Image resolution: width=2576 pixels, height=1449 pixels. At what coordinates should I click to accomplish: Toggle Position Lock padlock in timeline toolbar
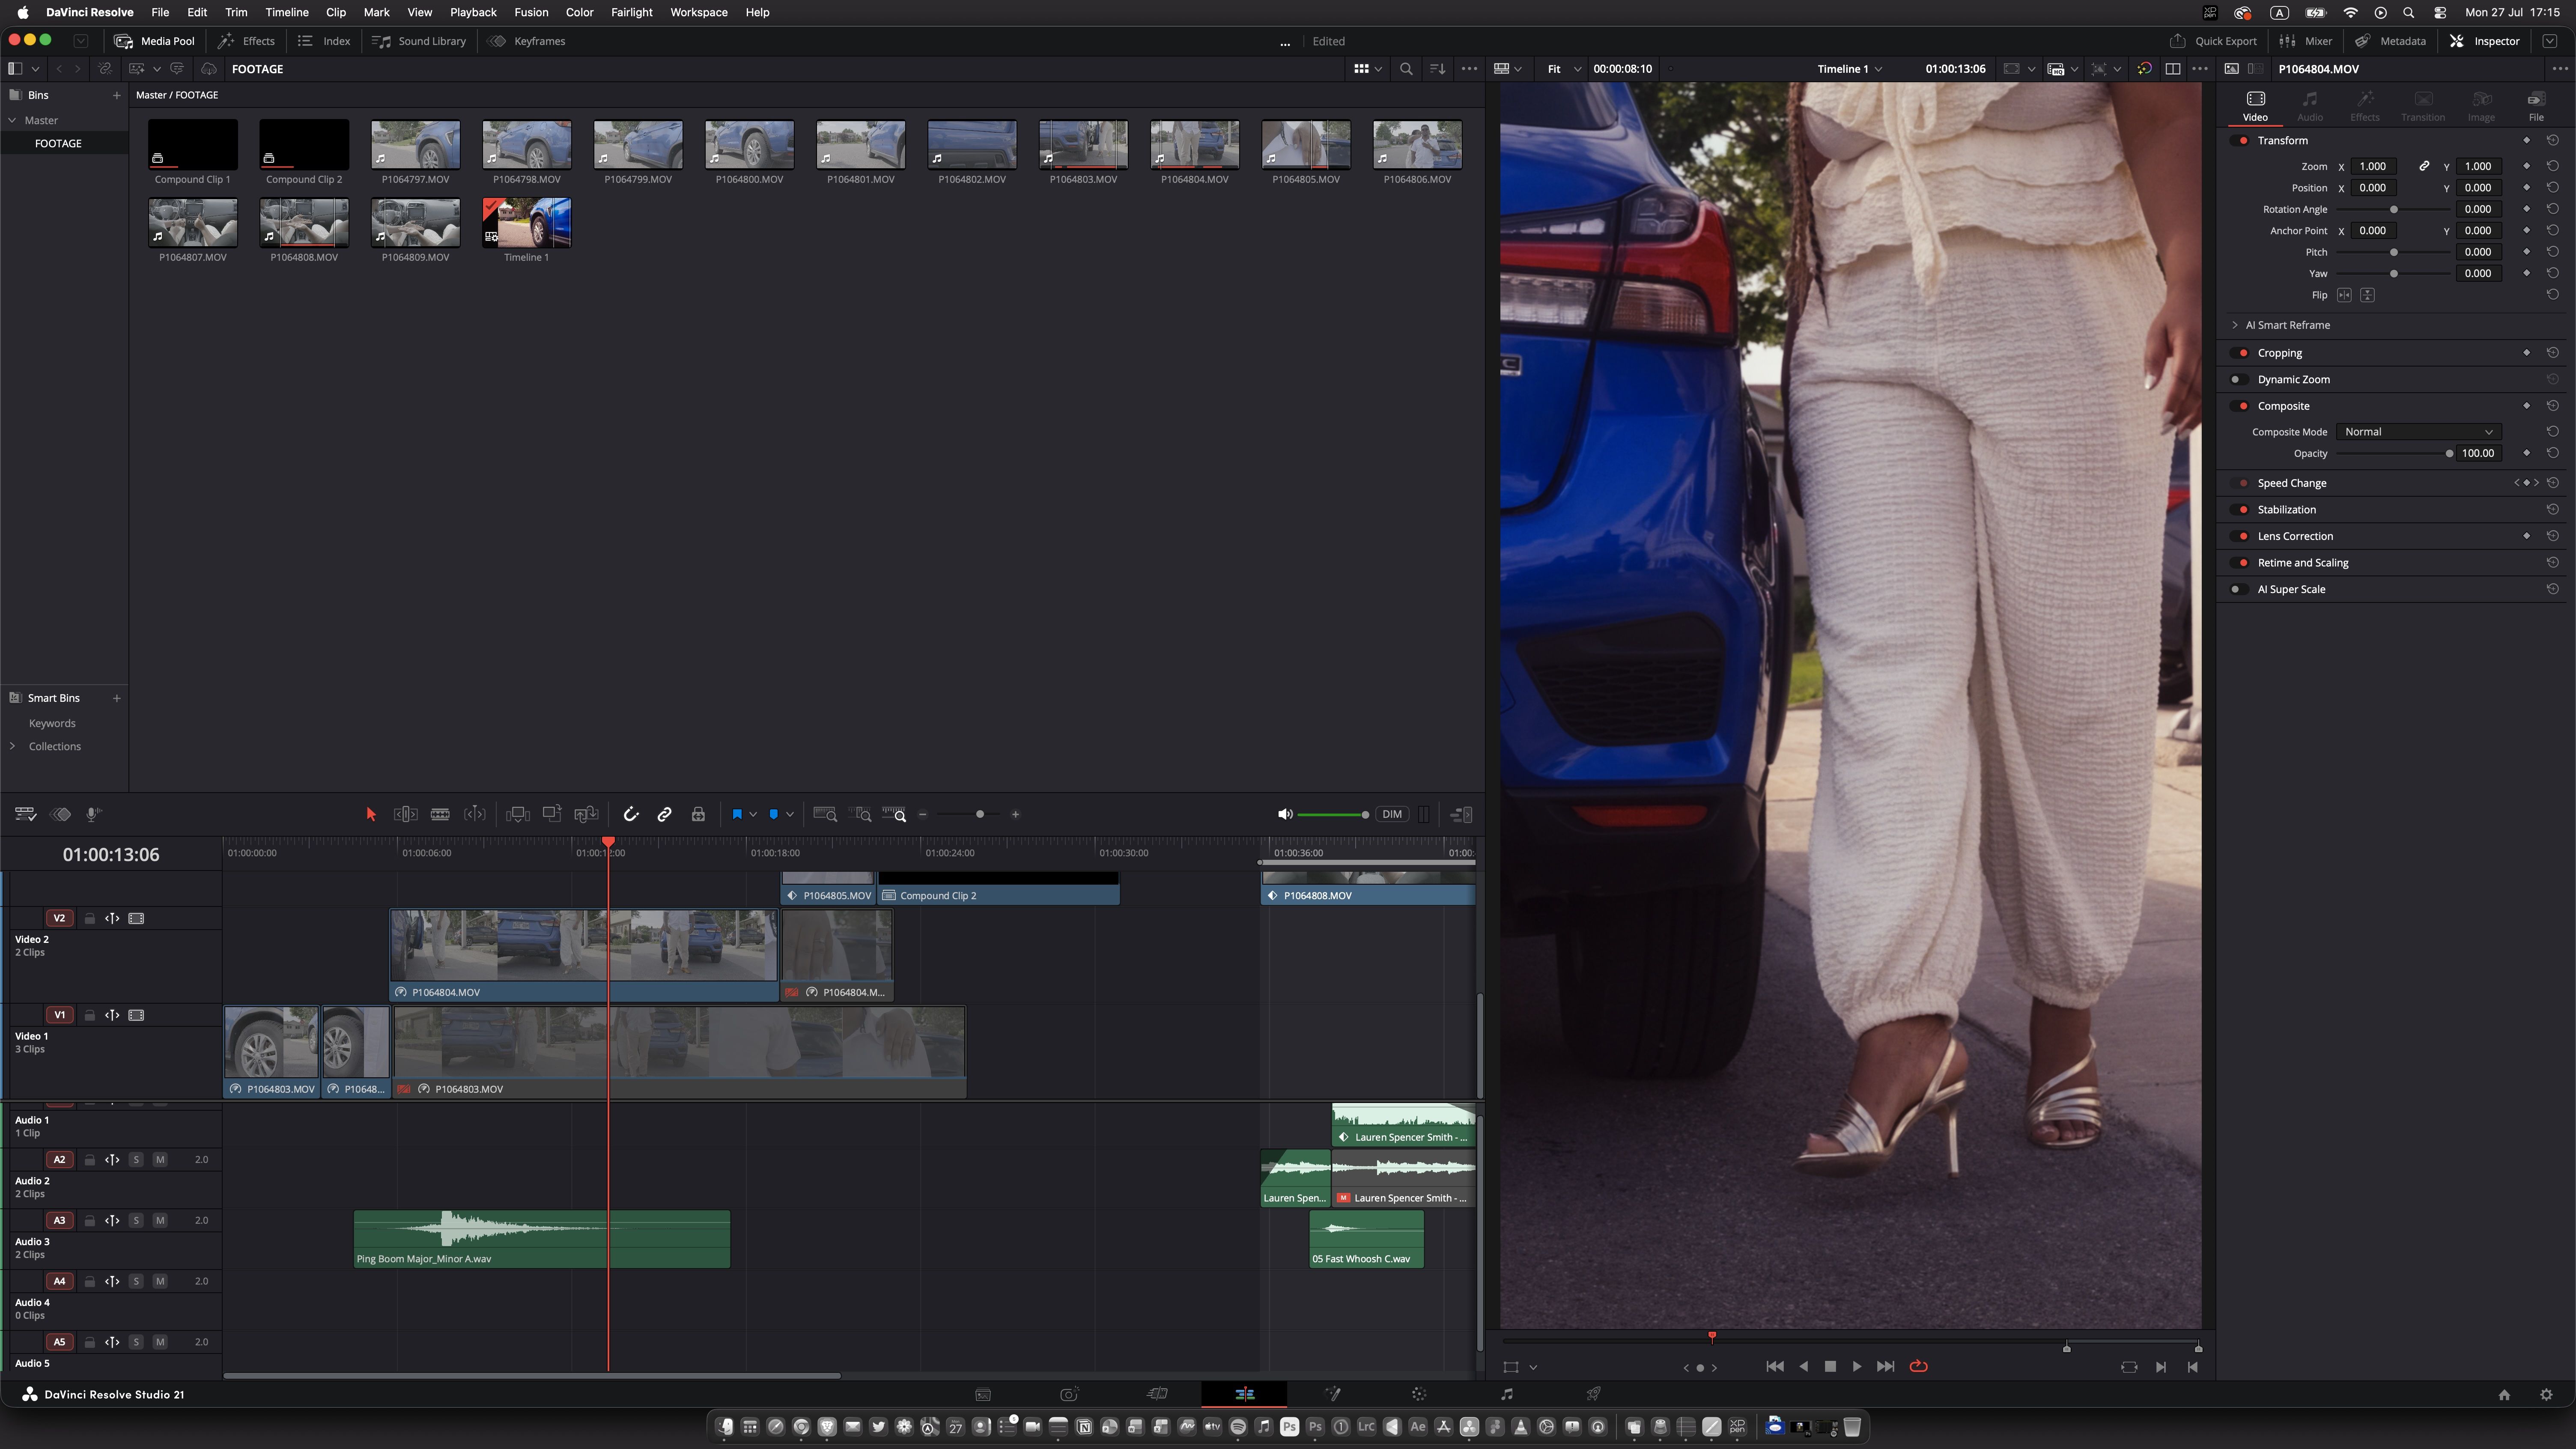[x=698, y=815]
